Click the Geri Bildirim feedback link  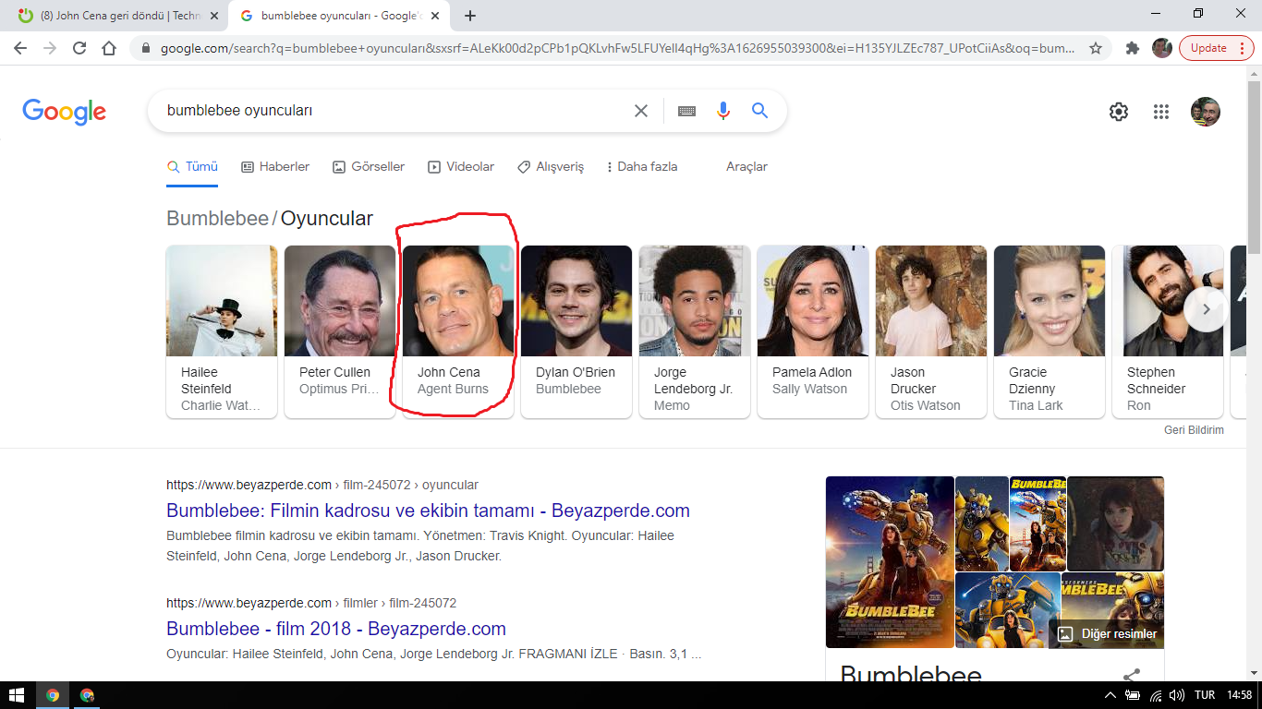[x=1194, y=430]
